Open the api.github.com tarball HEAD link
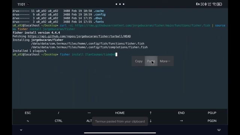240x135 pixels. [x=79, y=36]
